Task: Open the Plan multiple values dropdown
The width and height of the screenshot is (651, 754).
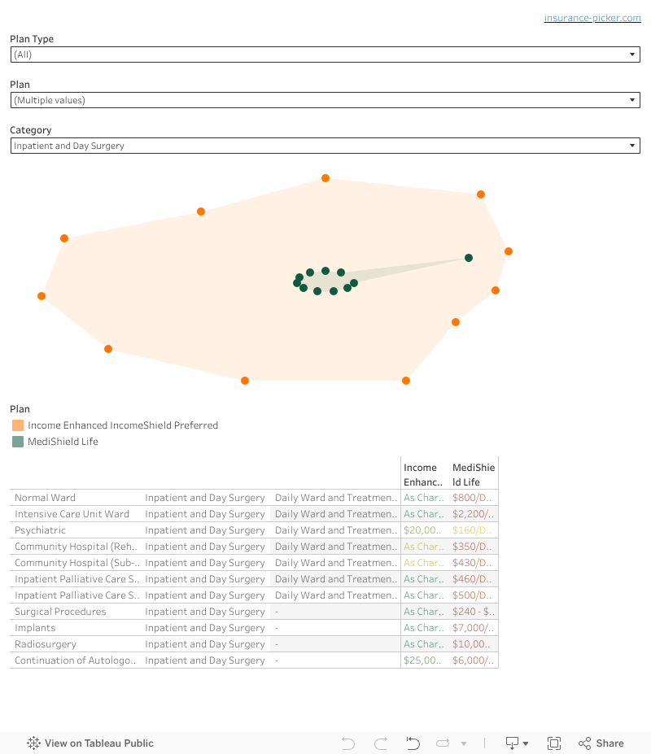Action: pyautogui.click(x=325, y=100)
